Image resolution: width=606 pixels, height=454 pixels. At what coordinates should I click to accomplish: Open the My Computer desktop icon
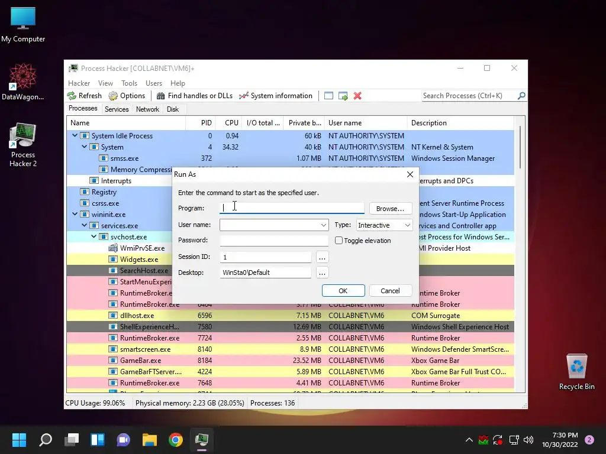[23, 25]
